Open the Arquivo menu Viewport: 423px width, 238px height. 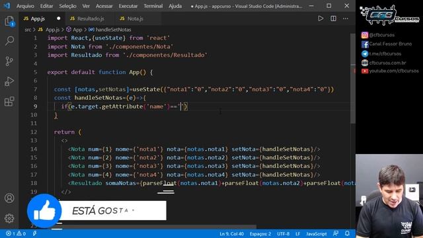25,6
